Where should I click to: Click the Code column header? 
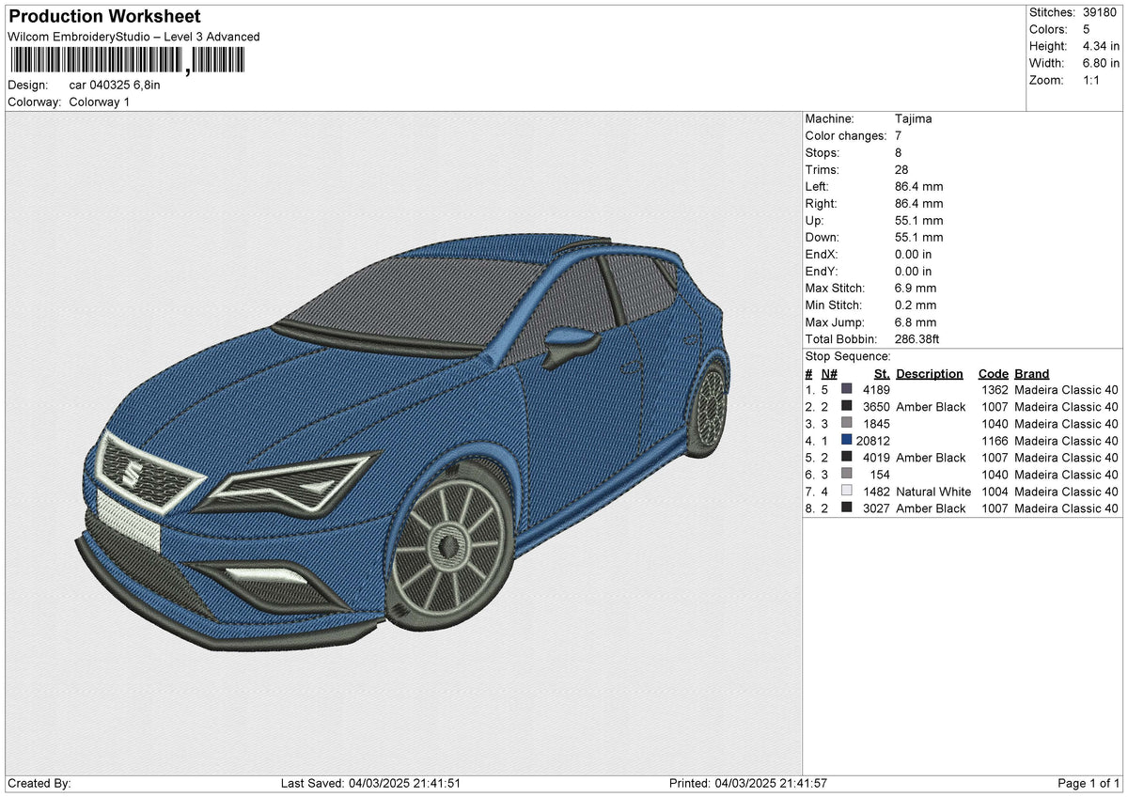pyautogui.click(x=994, y=374)
